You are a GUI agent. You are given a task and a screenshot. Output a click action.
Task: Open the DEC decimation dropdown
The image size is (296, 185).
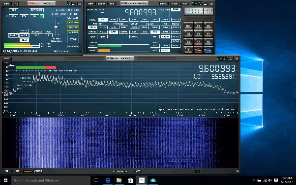(x=48, y=35)
